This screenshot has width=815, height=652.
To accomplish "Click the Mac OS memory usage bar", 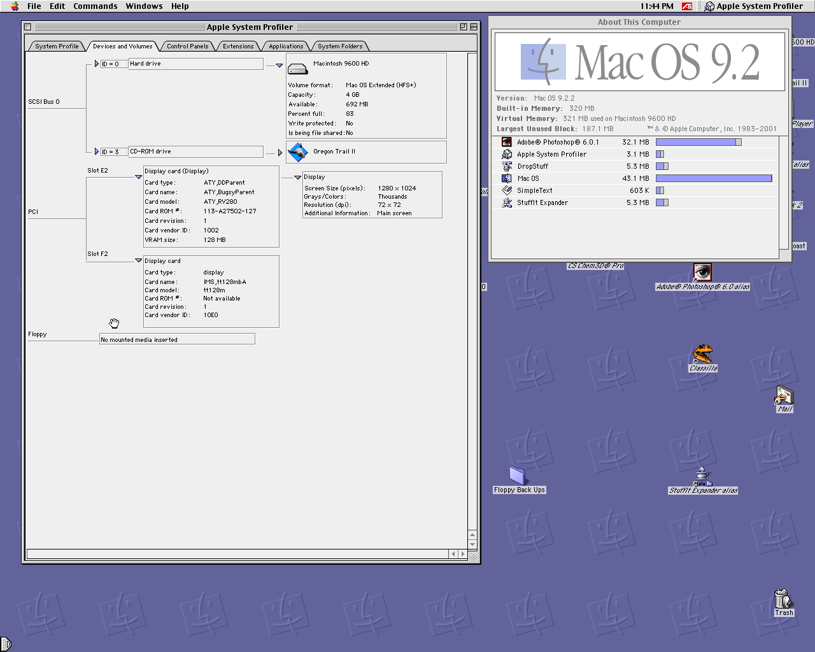I will [x=714, y=178].
